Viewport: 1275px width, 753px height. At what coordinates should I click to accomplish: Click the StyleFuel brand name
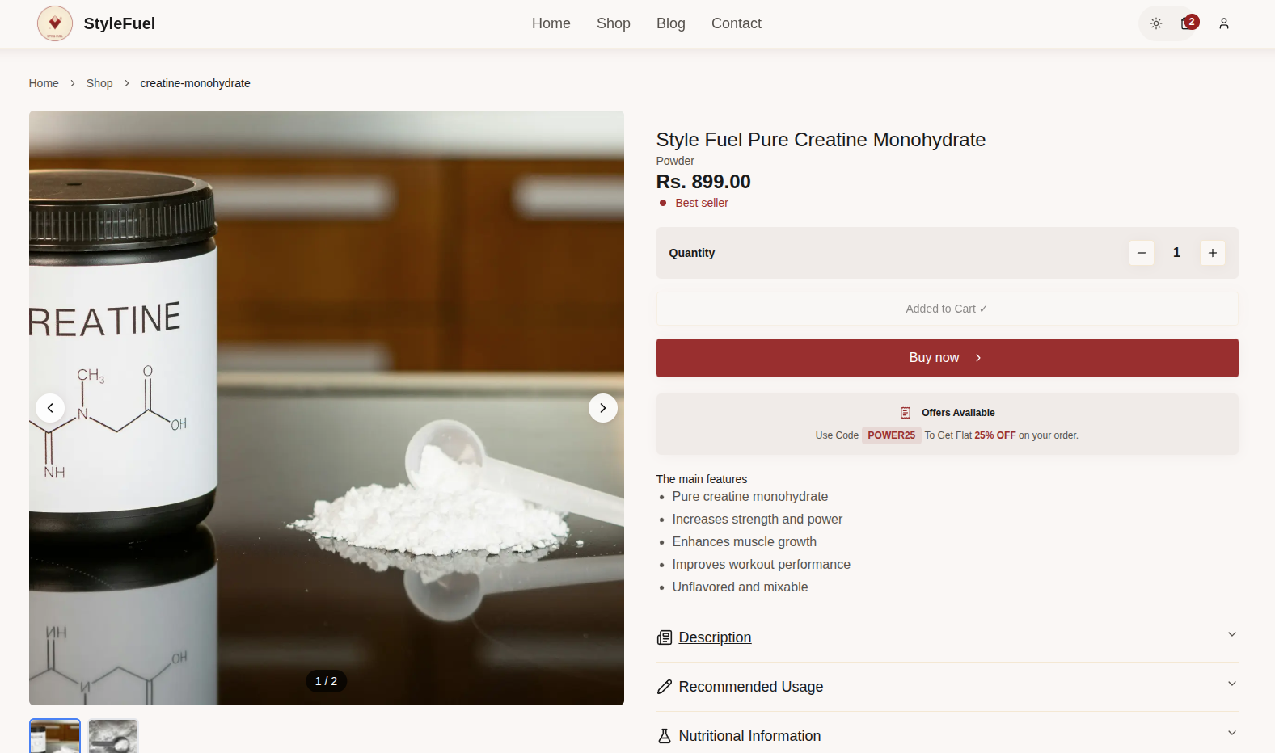click(x=120, y=23)
